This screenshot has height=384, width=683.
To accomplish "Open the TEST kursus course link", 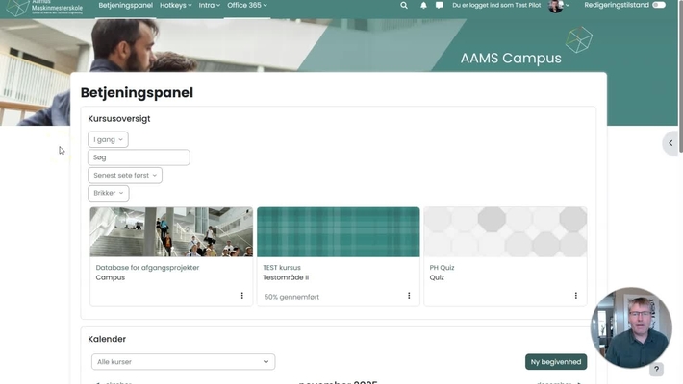I will (x=282, y=268).
